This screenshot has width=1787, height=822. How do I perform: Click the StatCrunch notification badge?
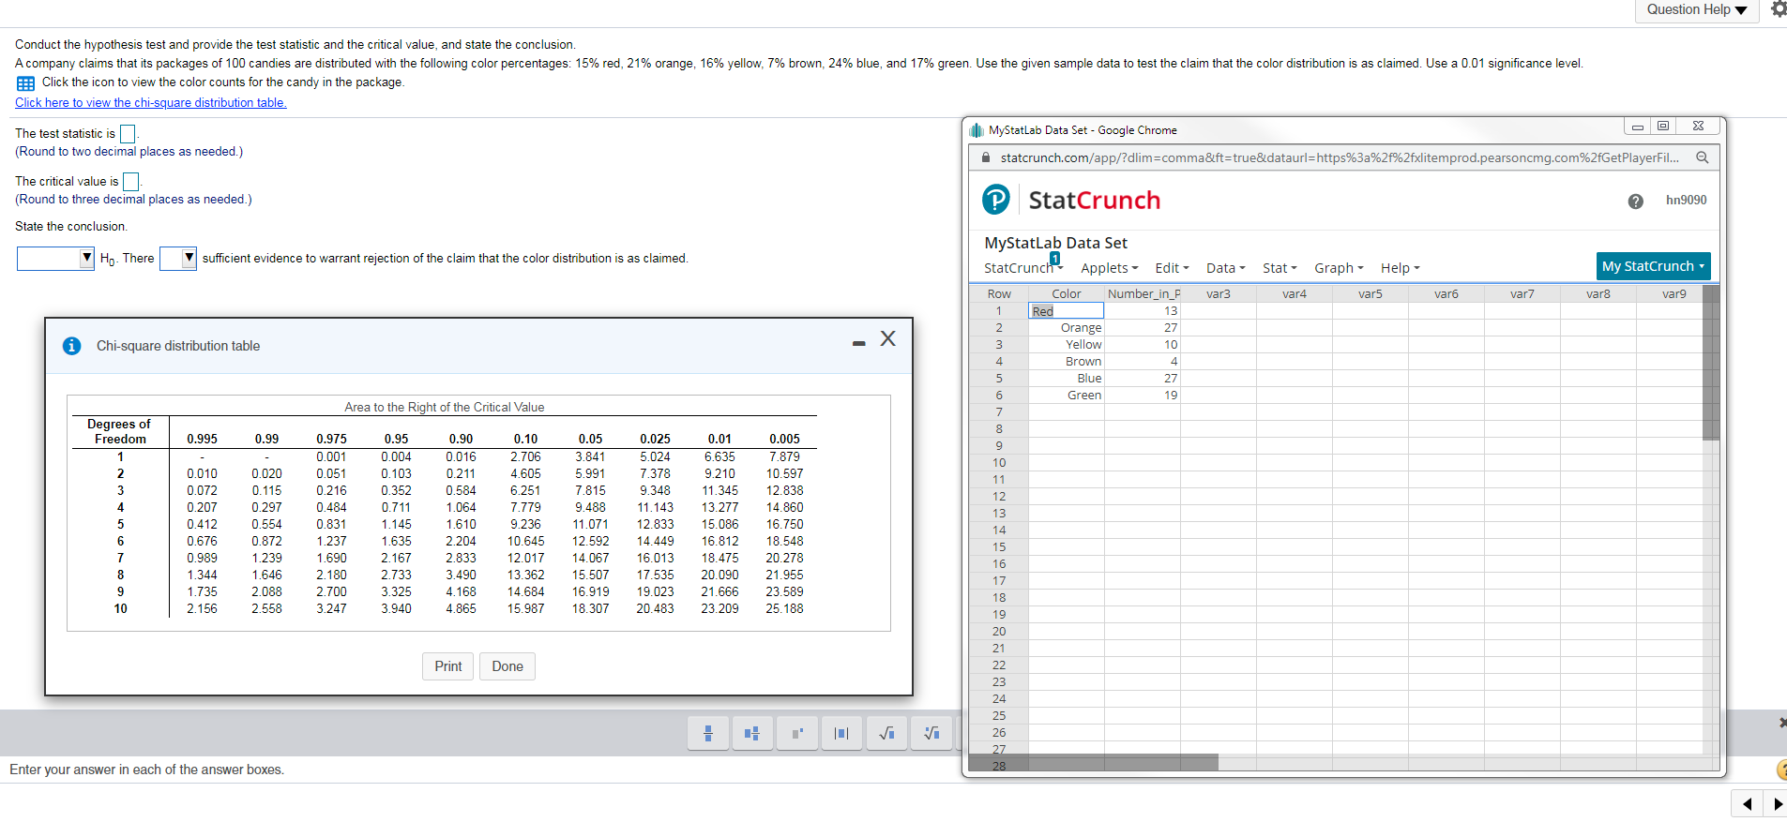point(1054,259)
